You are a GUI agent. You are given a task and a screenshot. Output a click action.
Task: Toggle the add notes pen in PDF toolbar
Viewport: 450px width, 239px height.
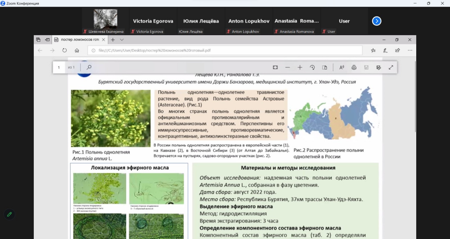(x=379, y=67)
